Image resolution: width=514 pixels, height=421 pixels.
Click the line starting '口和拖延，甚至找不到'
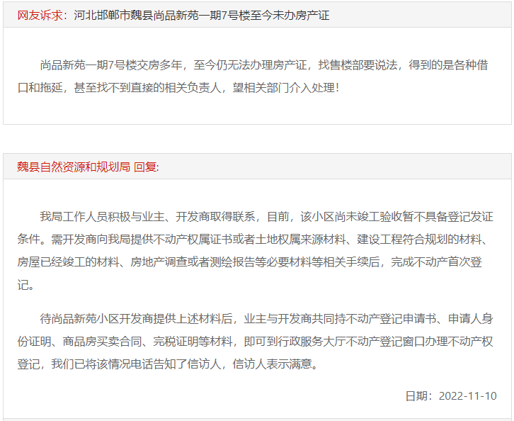(178, 88)
